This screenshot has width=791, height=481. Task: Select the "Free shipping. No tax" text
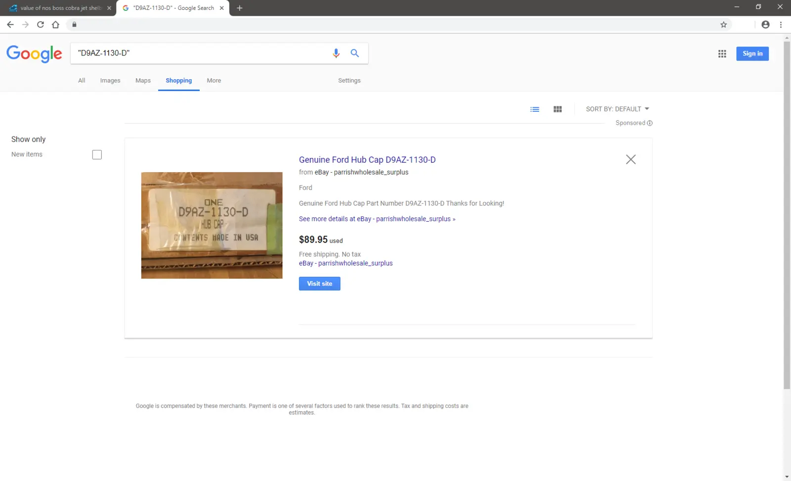[x=330, y=254]
